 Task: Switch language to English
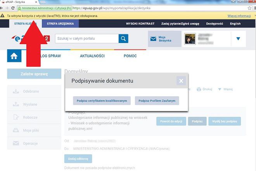235,24
